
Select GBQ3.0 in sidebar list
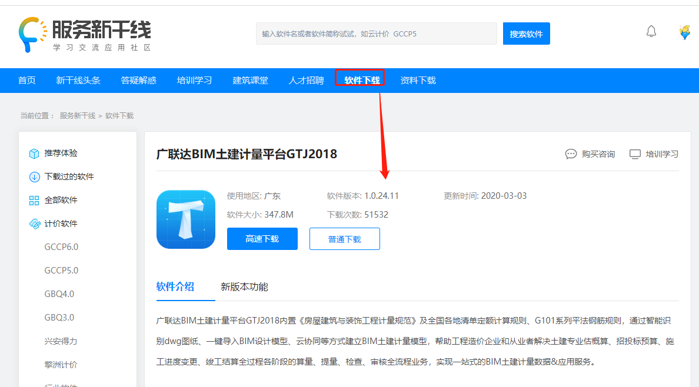click(x=59, y=318)
